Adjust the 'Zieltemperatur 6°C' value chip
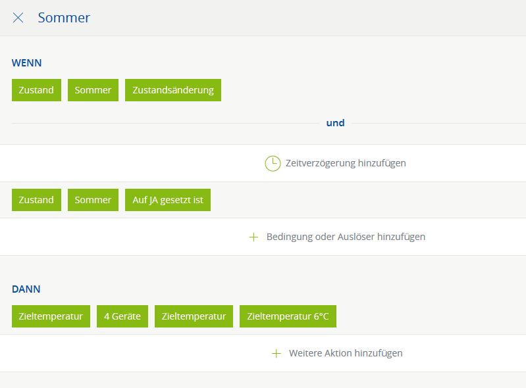This screenshot has height=388, width=526. [x=288, y=316]
